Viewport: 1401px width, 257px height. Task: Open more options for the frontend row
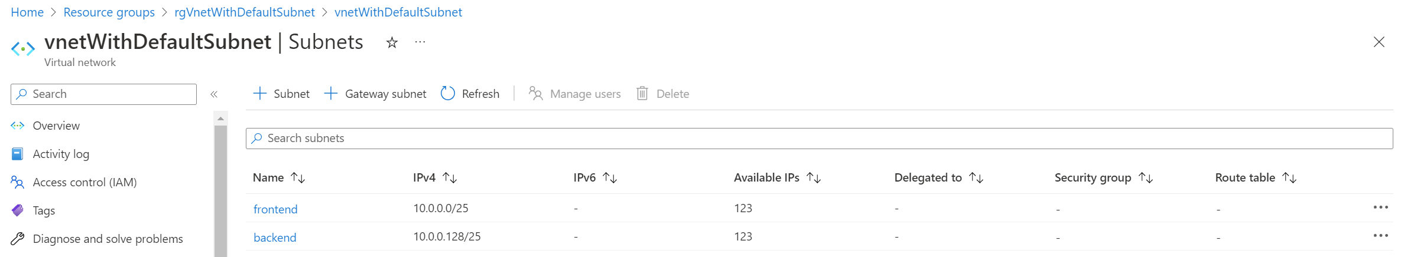coord(1380,207)
